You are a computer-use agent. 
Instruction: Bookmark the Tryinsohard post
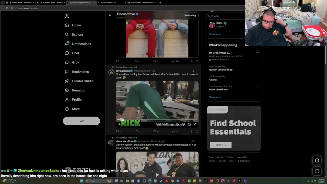(x=192, y=131)
